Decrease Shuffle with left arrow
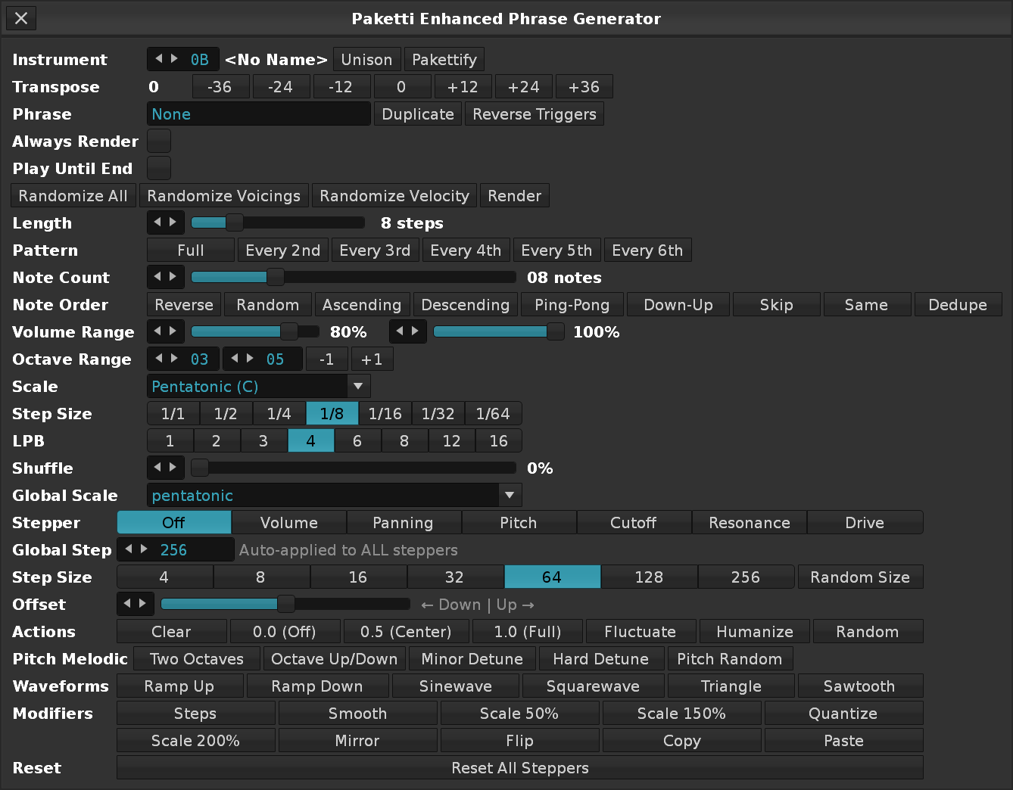1013x790 pixels. pos(157,468)
